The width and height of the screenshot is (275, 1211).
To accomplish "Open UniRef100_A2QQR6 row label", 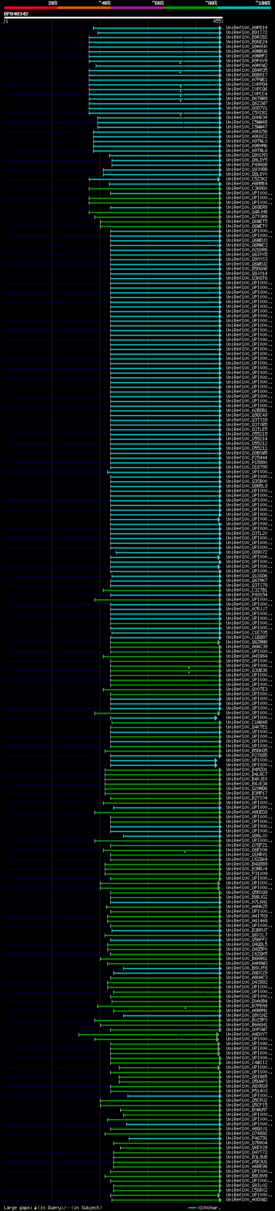I will point(247,250).
